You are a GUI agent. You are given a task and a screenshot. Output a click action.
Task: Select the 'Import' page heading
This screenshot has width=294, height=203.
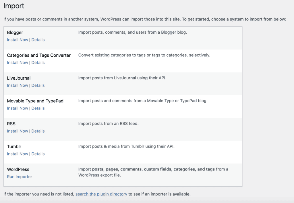tap(14, 6)
